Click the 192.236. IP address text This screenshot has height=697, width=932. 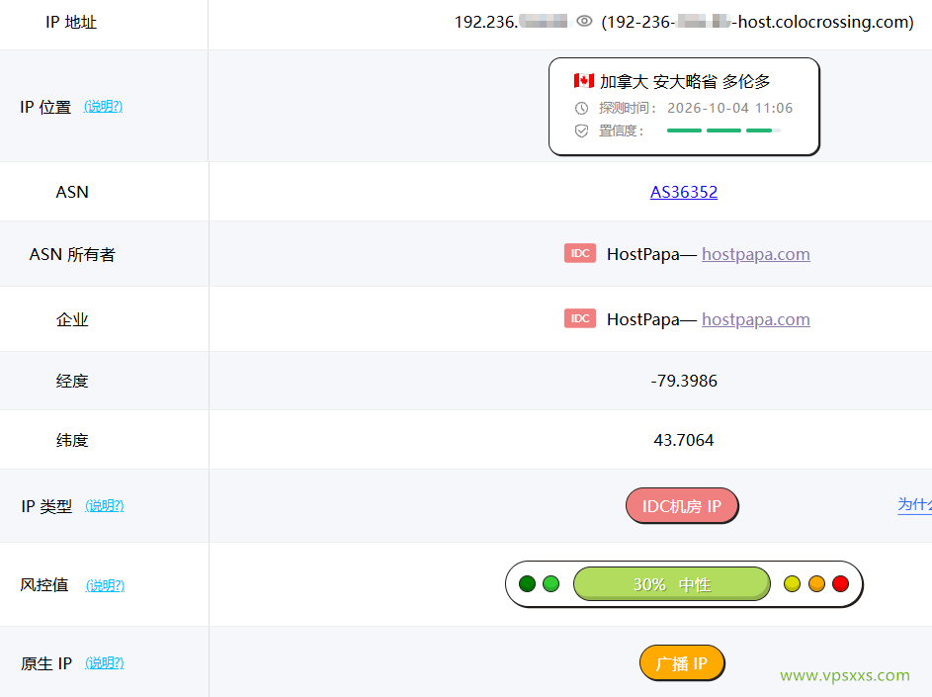pyautogui.click(x=486, y=22)
